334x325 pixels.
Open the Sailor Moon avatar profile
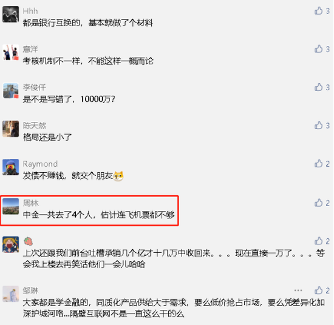[11, 244]
